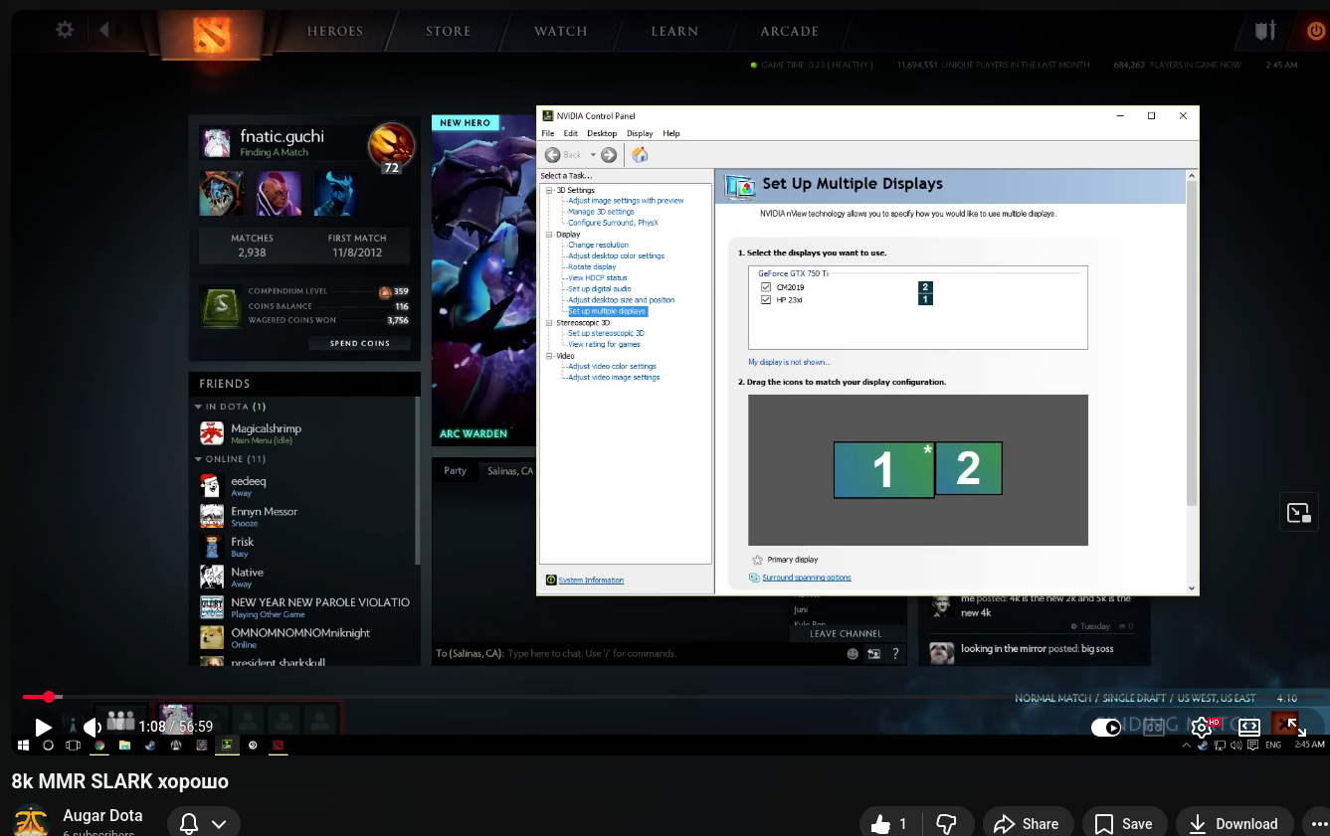Toggle the CM2019 display checkbox
The height and width of the screenshot is (836, 1330).
coord(766,287)
